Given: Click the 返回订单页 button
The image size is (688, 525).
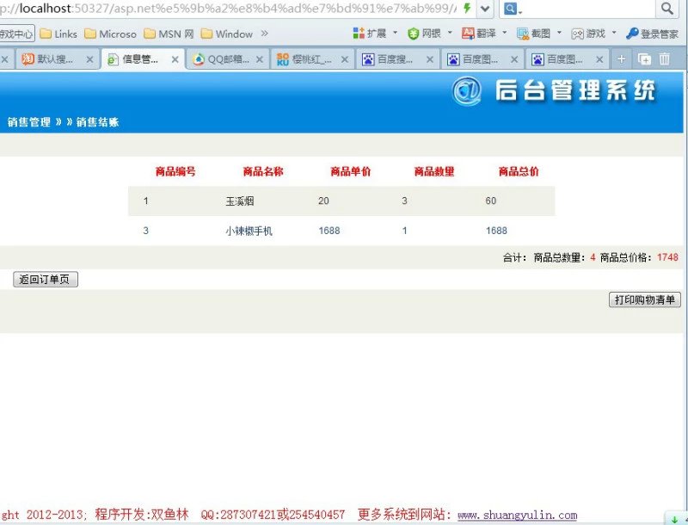Looking at the screenshot, I should (x=46, y=280).
